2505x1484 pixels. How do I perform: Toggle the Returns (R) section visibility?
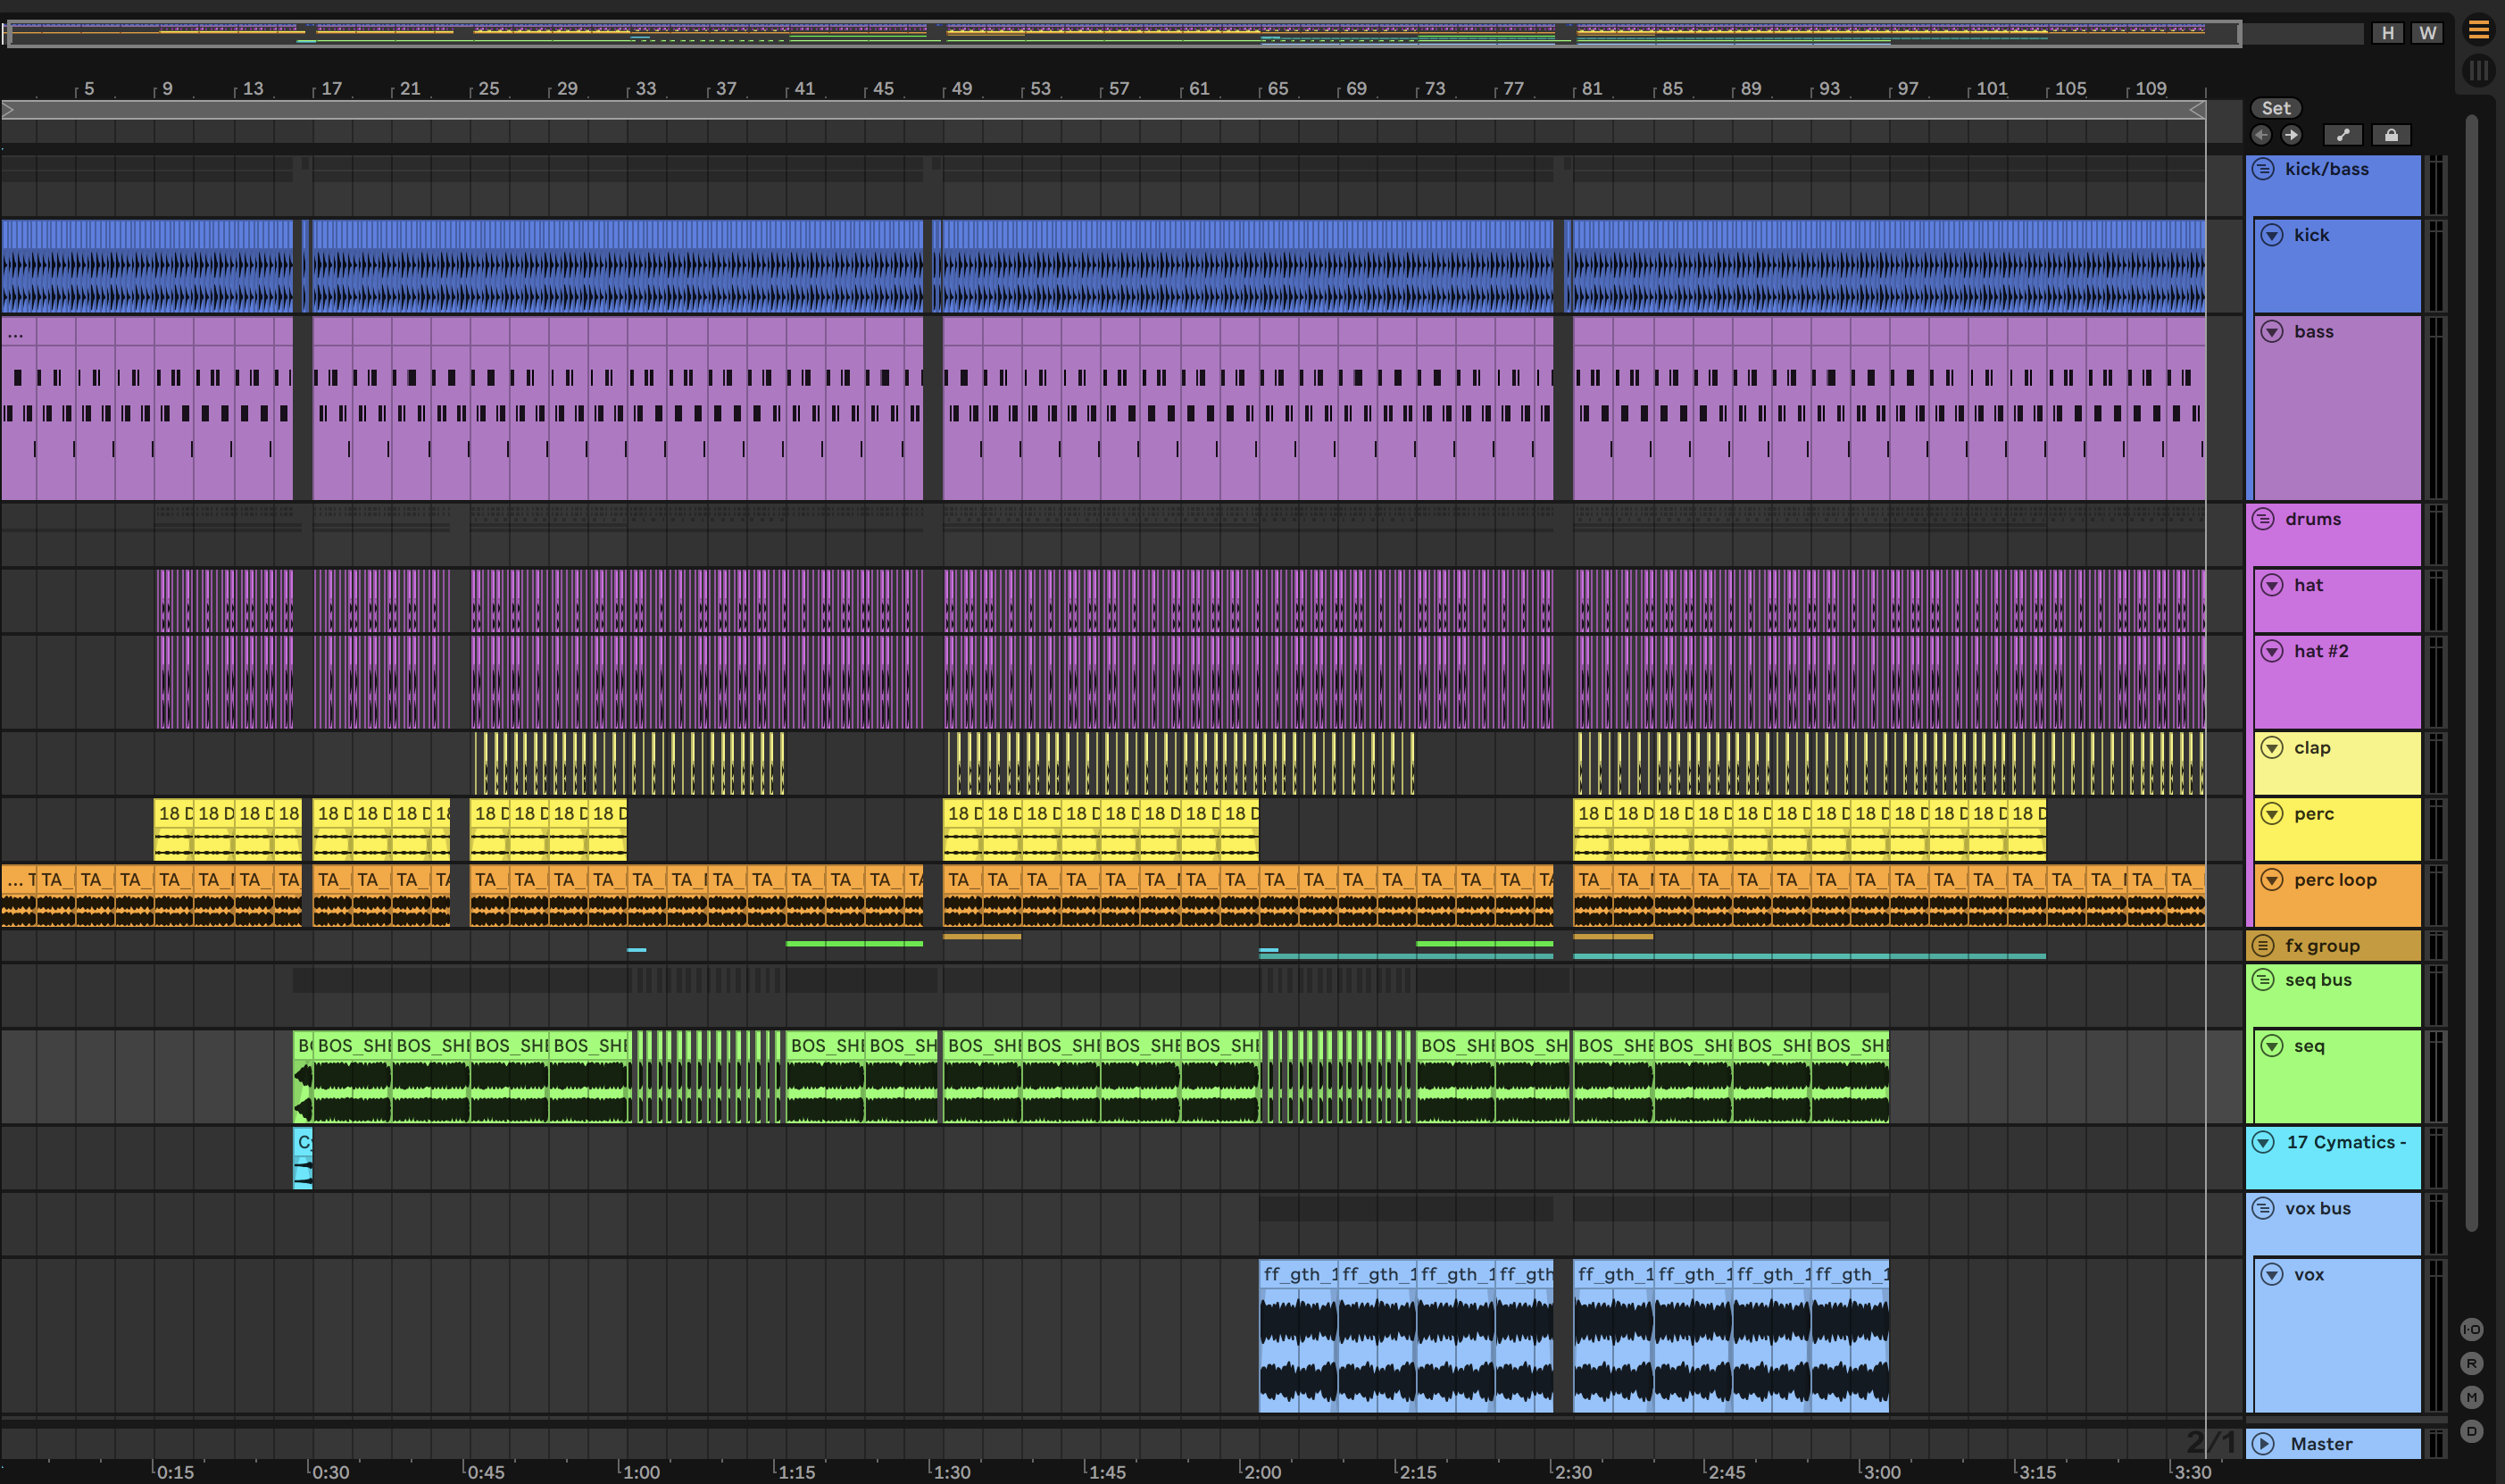2471,1363
